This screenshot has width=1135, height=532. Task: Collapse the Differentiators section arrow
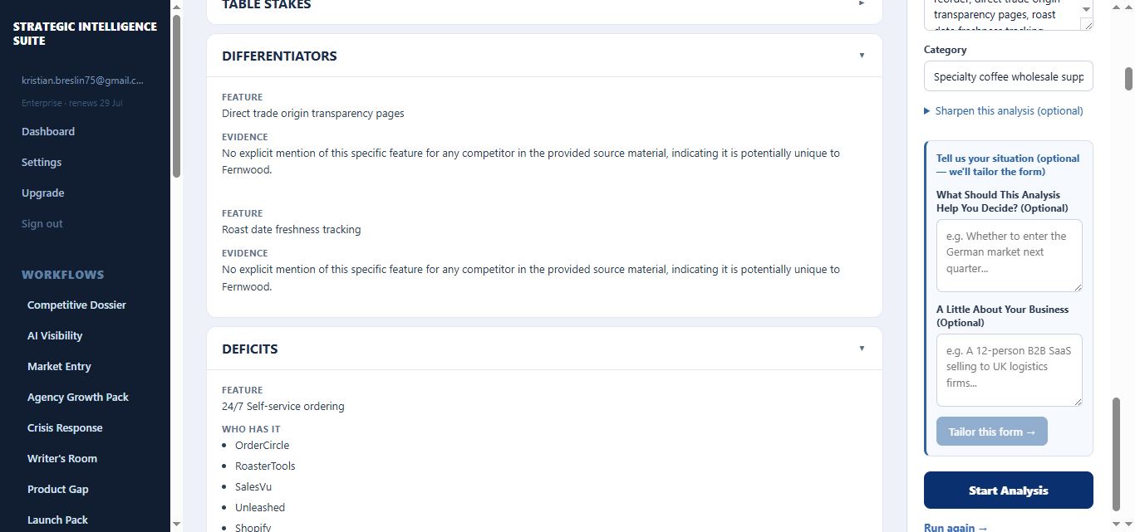[862, 56]
